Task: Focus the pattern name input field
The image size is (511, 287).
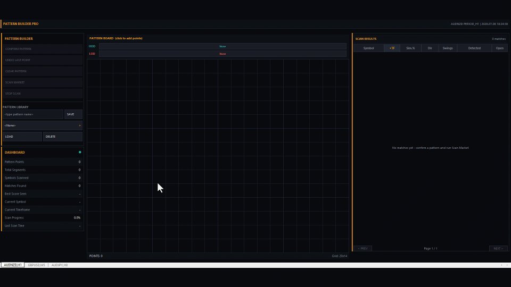Action: [33, 114]
